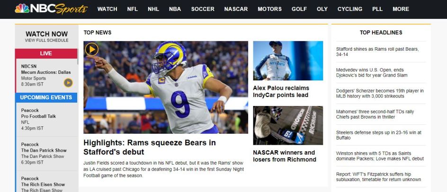
Task: Open the OLY Olympics section
Action: (322, 9)
